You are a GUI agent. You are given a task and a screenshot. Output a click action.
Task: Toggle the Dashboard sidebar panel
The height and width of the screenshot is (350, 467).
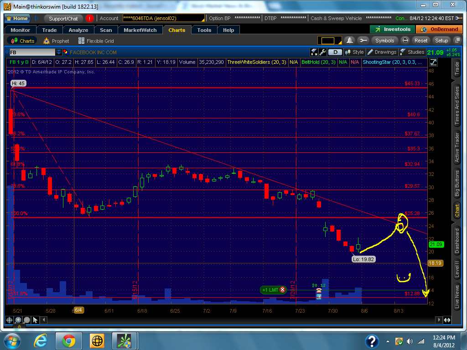coord(457,241)
